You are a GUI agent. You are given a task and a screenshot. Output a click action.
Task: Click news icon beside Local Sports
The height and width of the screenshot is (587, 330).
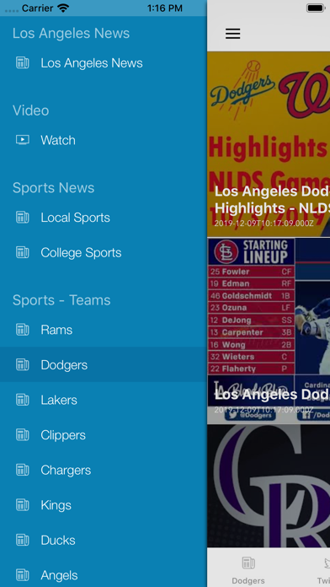23,218
